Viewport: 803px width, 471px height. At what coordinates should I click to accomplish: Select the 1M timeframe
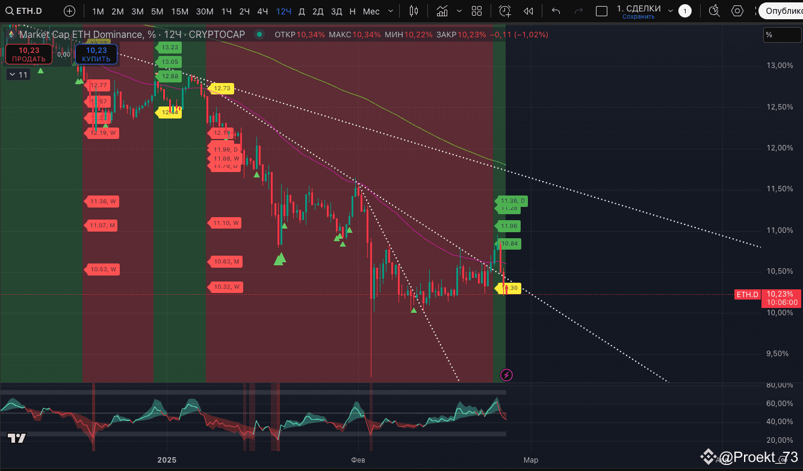[x=98, y=11]
